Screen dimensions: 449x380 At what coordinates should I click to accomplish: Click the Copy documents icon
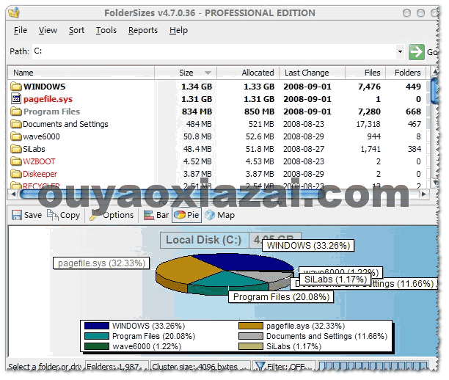[53, 215]
